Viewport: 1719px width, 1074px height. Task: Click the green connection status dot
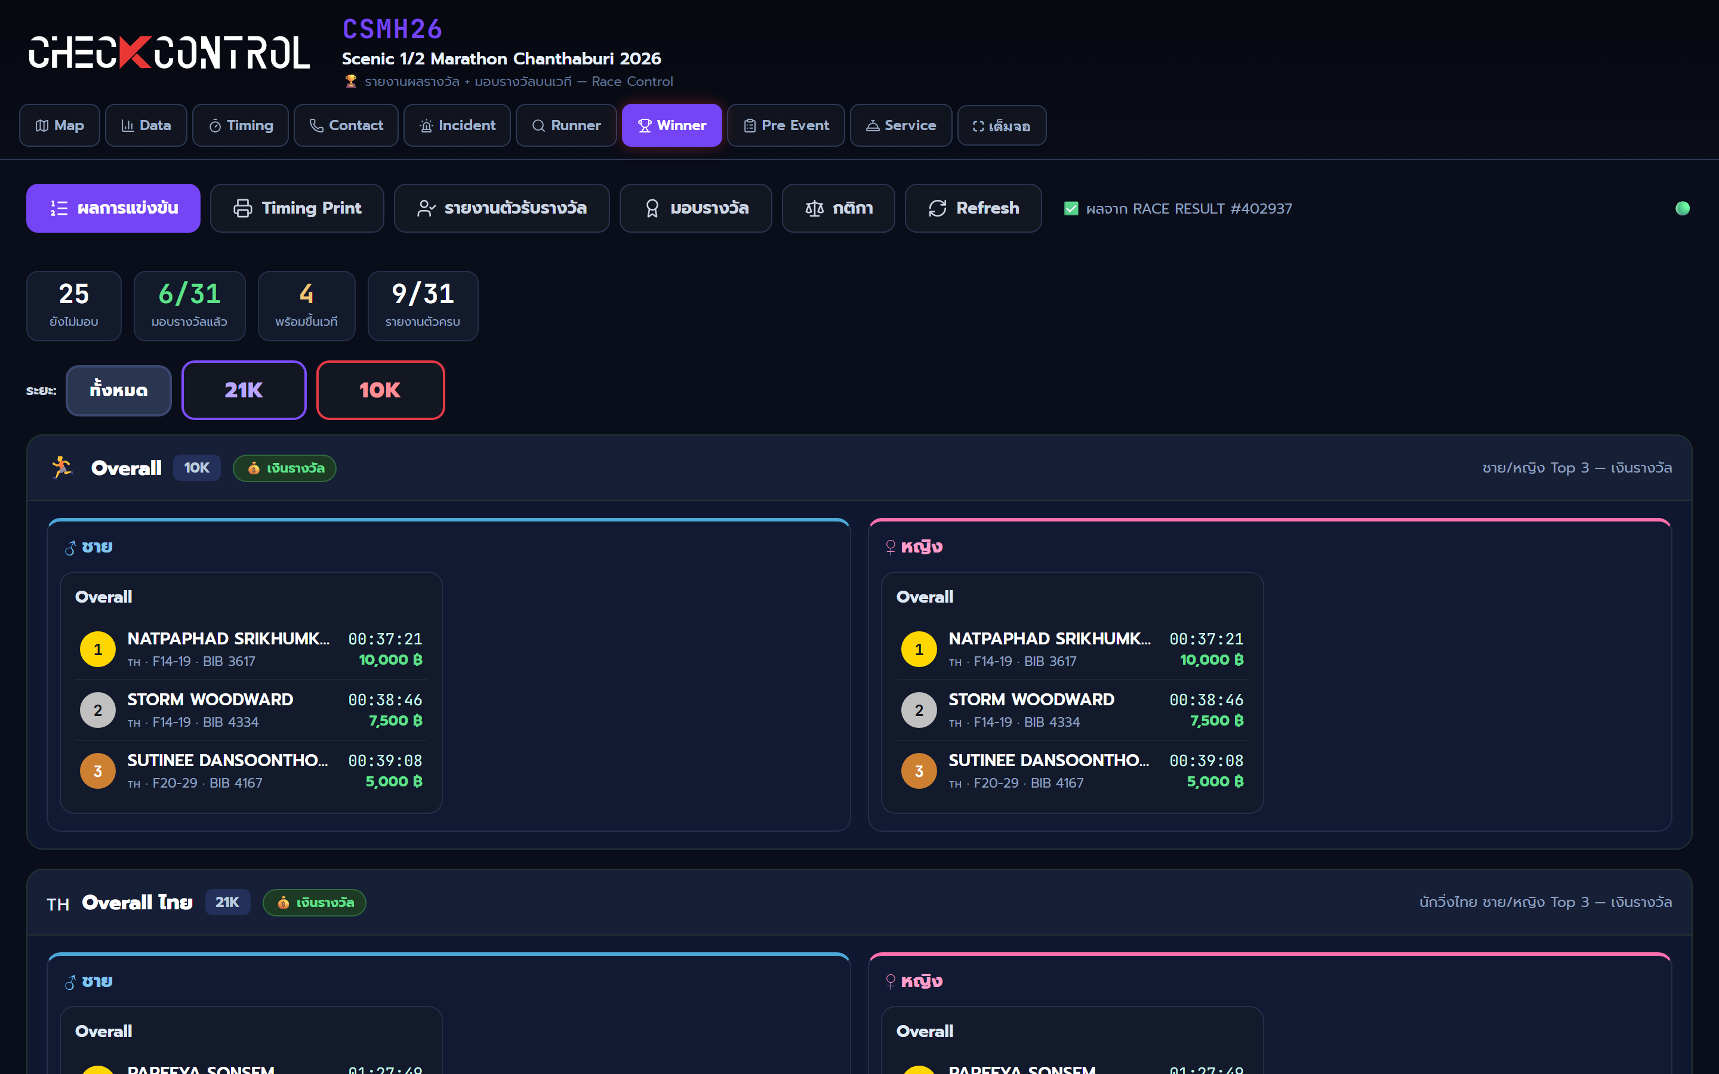pos(1682,208)
